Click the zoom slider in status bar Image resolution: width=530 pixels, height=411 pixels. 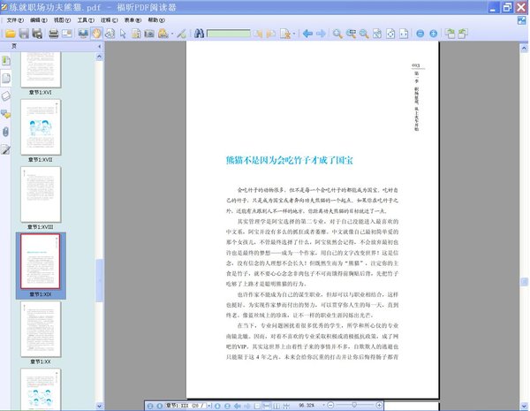tap(353, 406)
